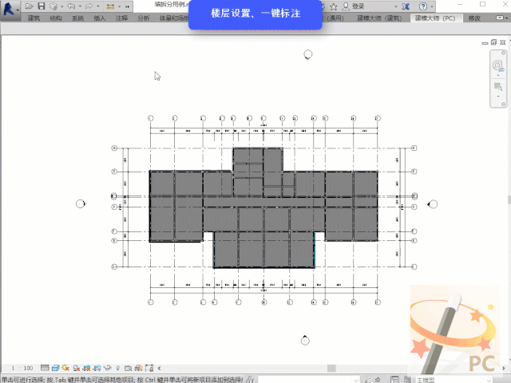This screenshot has height=383, width=511.
Task: Expand the Undo history dropdown arrow
Action: point(80,6)
